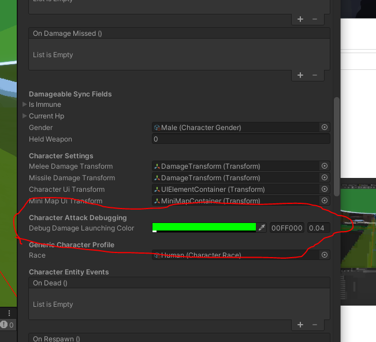Click the Held Weapon label
The width and height of the screenshot is (376, 342).
point(50,139)
